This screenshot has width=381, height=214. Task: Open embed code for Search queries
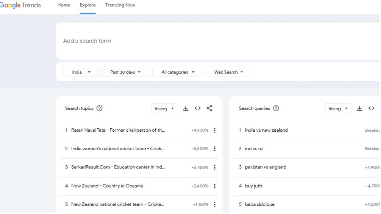coord(371,108)
